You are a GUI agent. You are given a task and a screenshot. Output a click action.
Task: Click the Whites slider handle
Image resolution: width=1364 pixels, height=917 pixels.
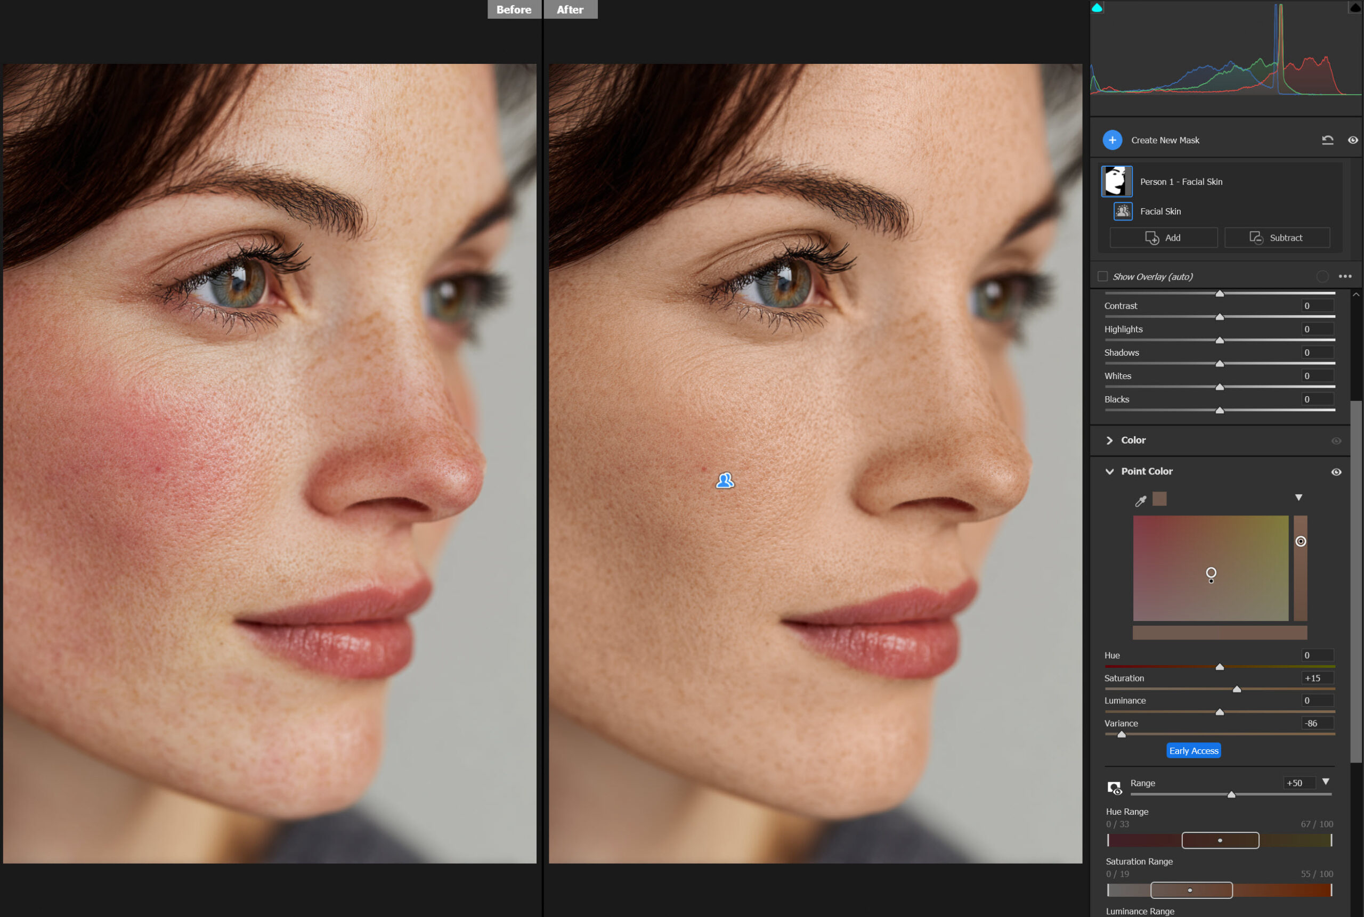pos(1220,387)
